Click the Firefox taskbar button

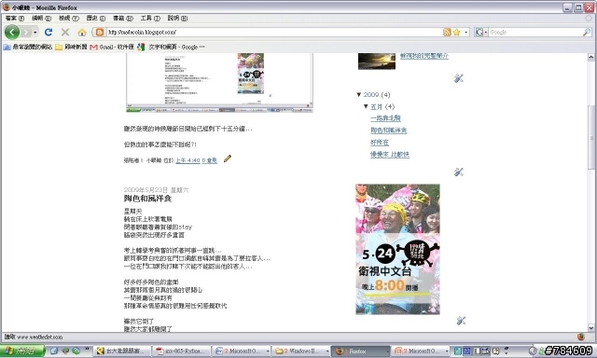(x=361, y=351)
